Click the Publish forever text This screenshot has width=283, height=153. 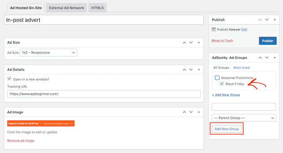point(228,30)
